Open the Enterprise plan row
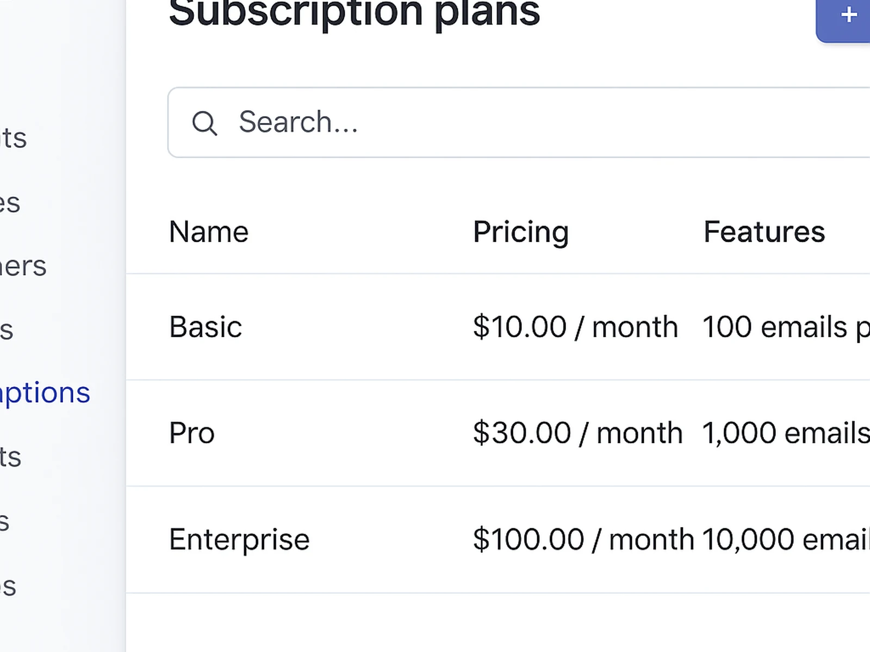 (239, 538)
